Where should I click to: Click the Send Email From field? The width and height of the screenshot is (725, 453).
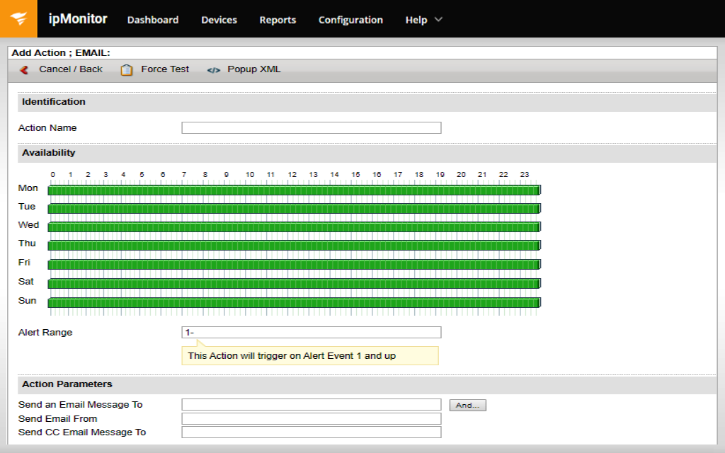(x=311, y=418)
